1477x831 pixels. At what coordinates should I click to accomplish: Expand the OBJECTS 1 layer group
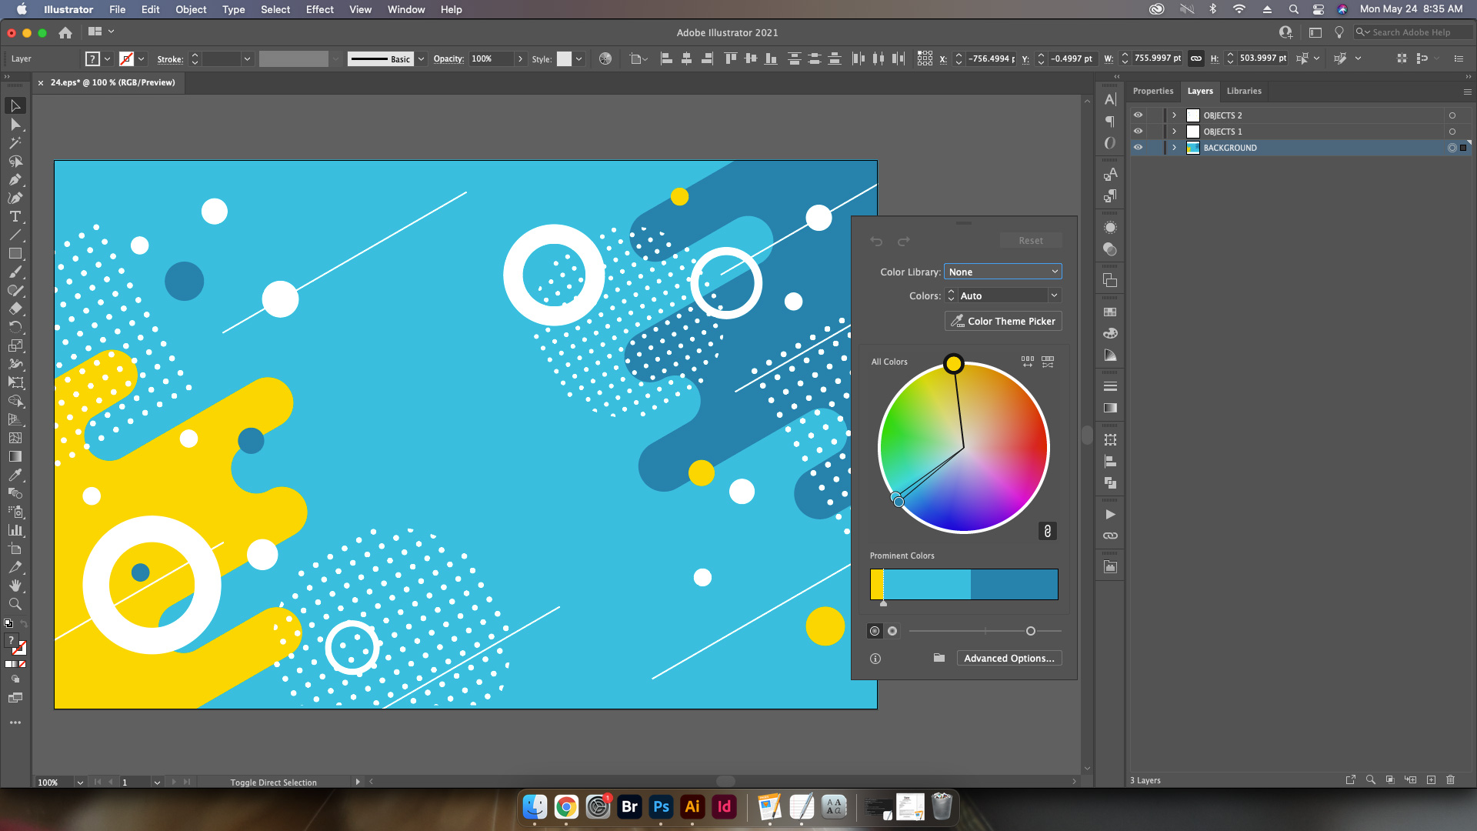(1175, 131)
